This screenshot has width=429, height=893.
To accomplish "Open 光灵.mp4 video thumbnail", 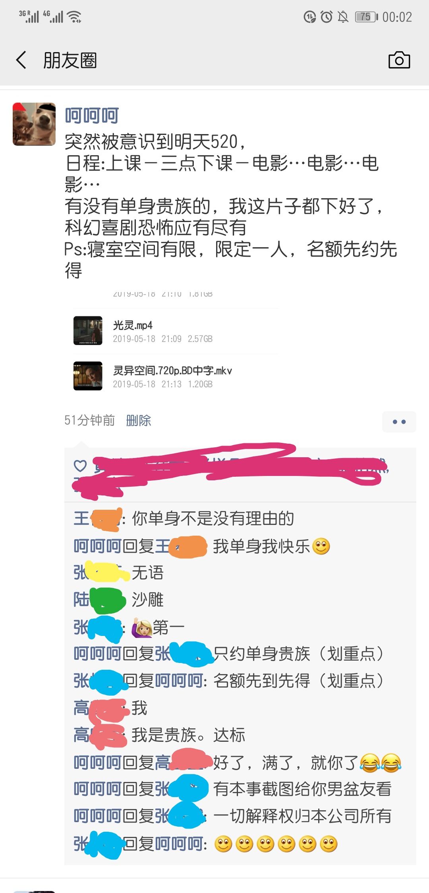I will [x=88, y=331].
